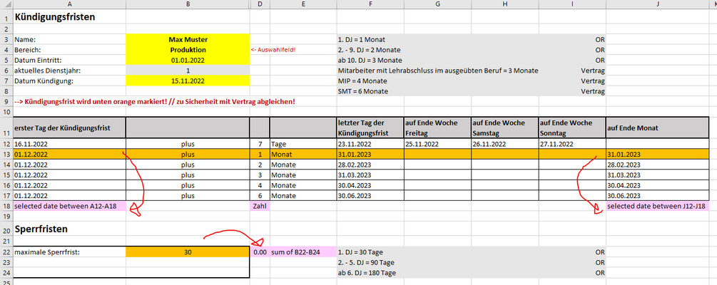Image resolution: width=717 pixels, height=285 pixels.
Task: Select pink cell 'selected date between J12-J18'
Action: point(657,206)
